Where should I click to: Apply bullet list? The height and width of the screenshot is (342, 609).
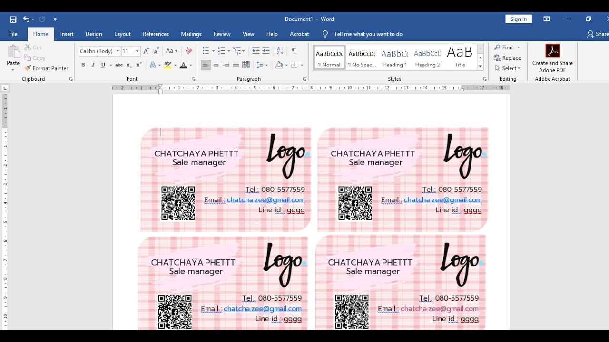click(x=206, y=51)
